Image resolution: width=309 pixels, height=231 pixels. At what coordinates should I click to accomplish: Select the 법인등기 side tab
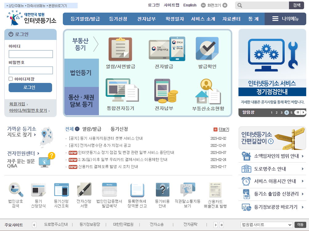82,73
